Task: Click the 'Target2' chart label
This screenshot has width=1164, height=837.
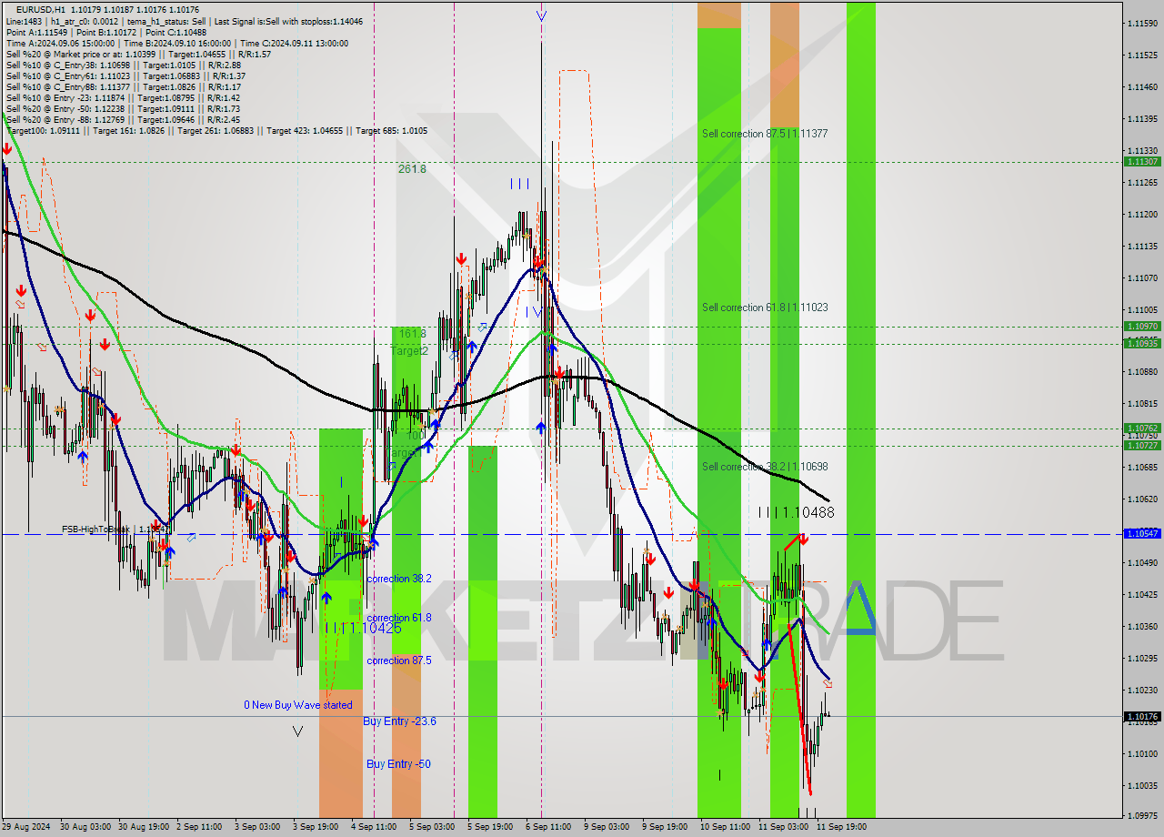Action: coord(409,350)
